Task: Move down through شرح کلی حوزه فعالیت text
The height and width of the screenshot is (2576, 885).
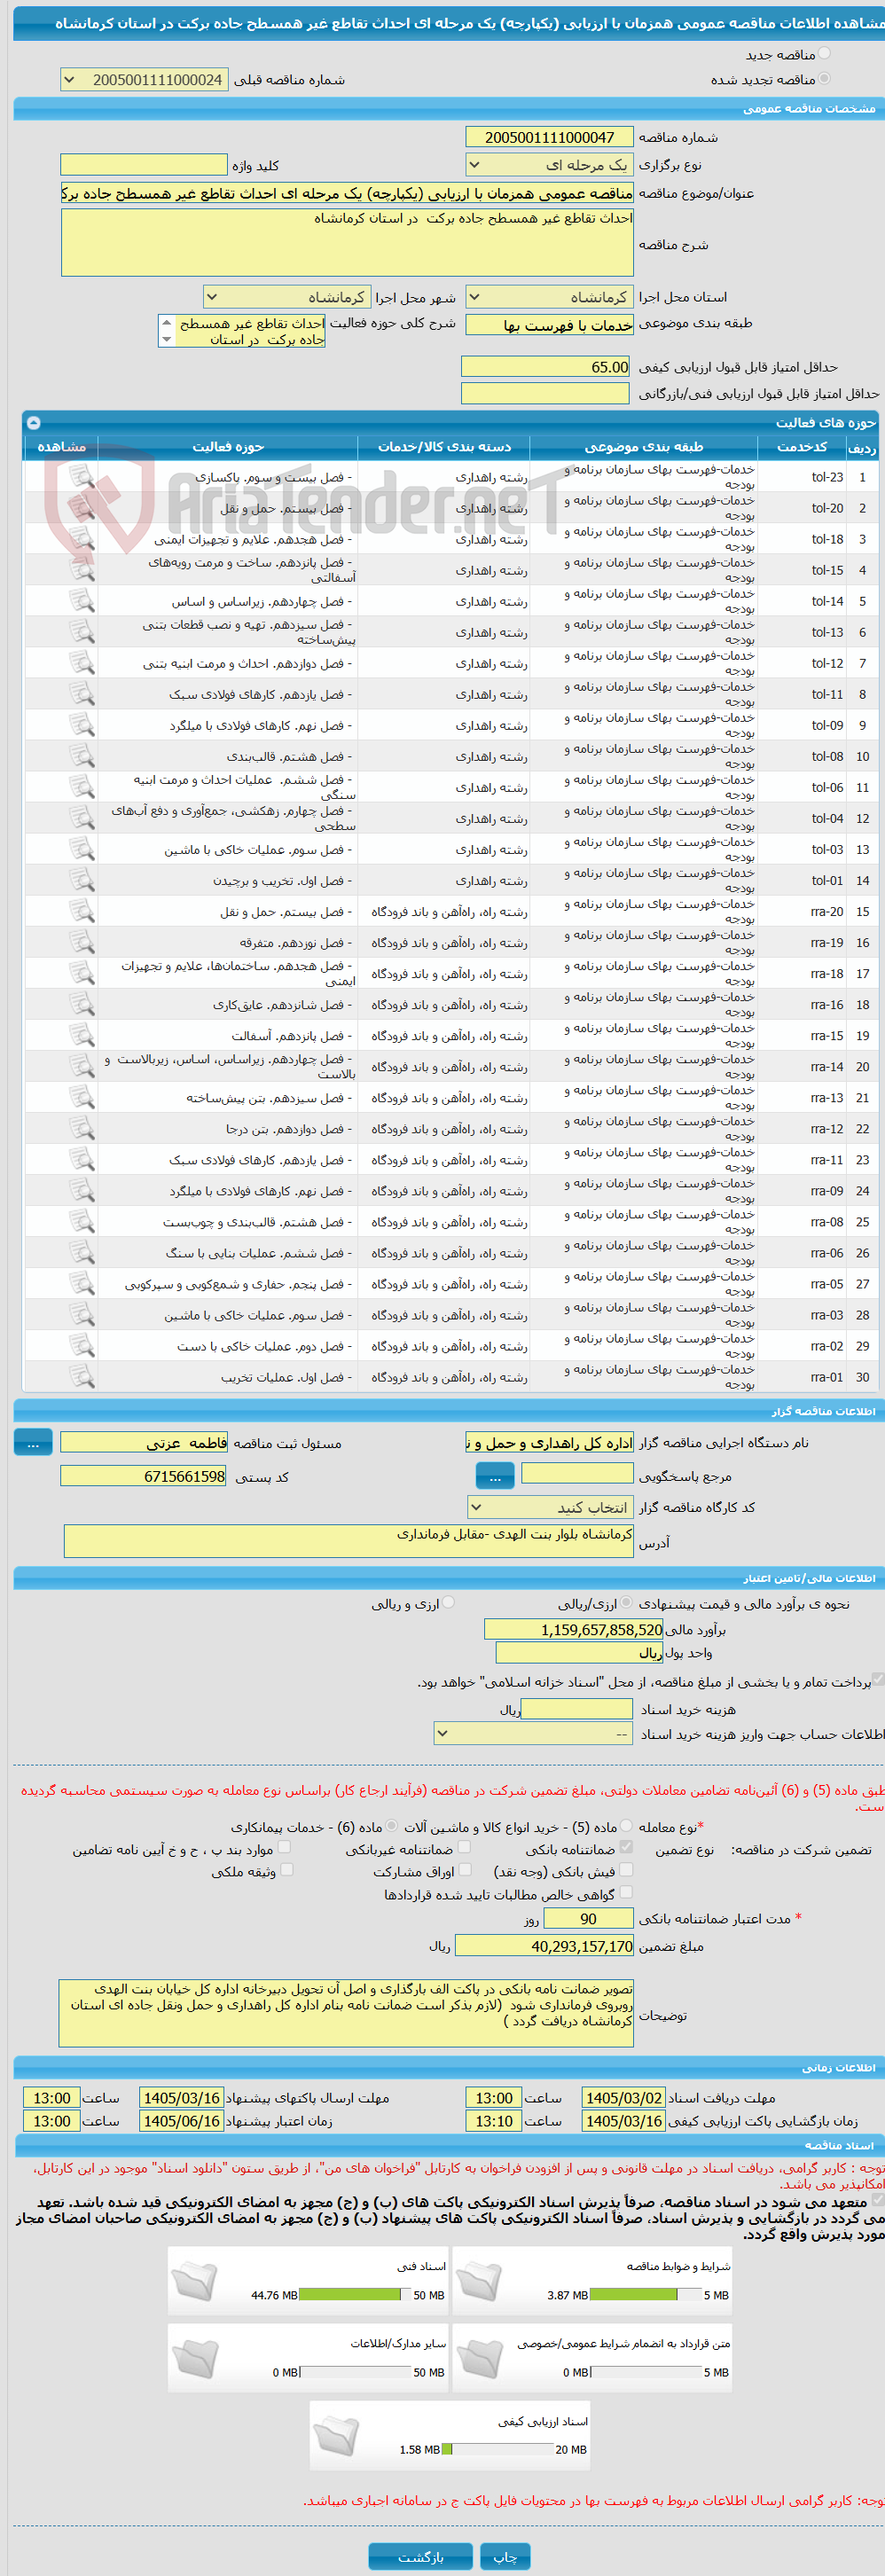Action: 166,340
